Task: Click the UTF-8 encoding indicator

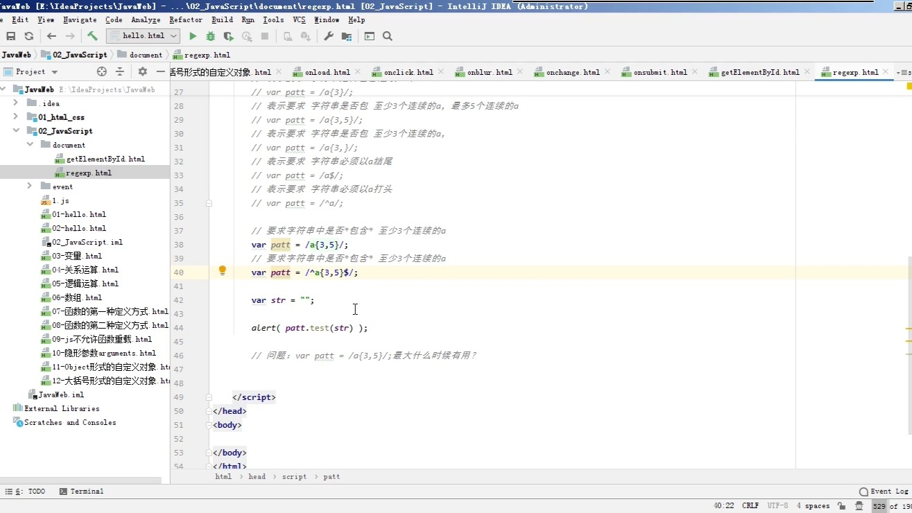Action: tap(777, 506)
